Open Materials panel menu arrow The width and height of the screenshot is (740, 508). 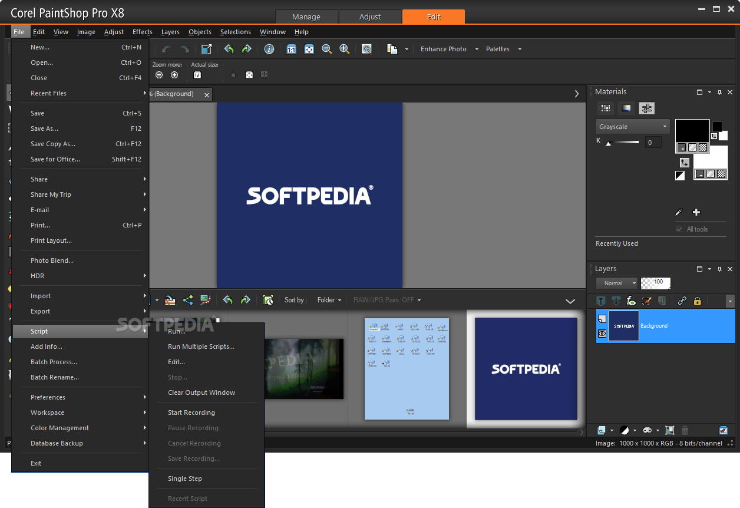point(710,93)
